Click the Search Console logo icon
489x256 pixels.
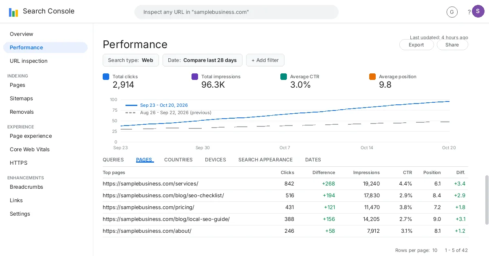tap(13, 12)
